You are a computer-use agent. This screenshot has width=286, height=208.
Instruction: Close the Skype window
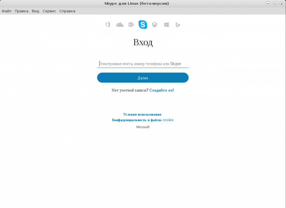[282, 4]
